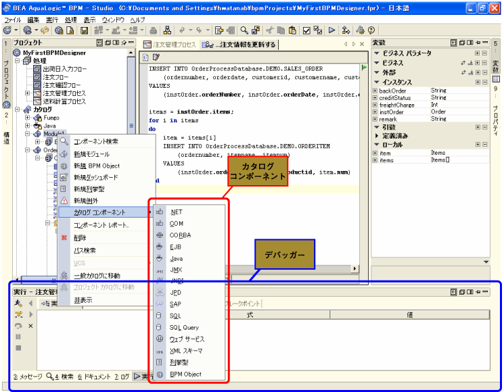
Task: Collapse the ビジネス パラメータ section
Action: [x=377, y=53]
